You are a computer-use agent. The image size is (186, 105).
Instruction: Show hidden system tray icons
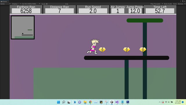coord(160,102)
